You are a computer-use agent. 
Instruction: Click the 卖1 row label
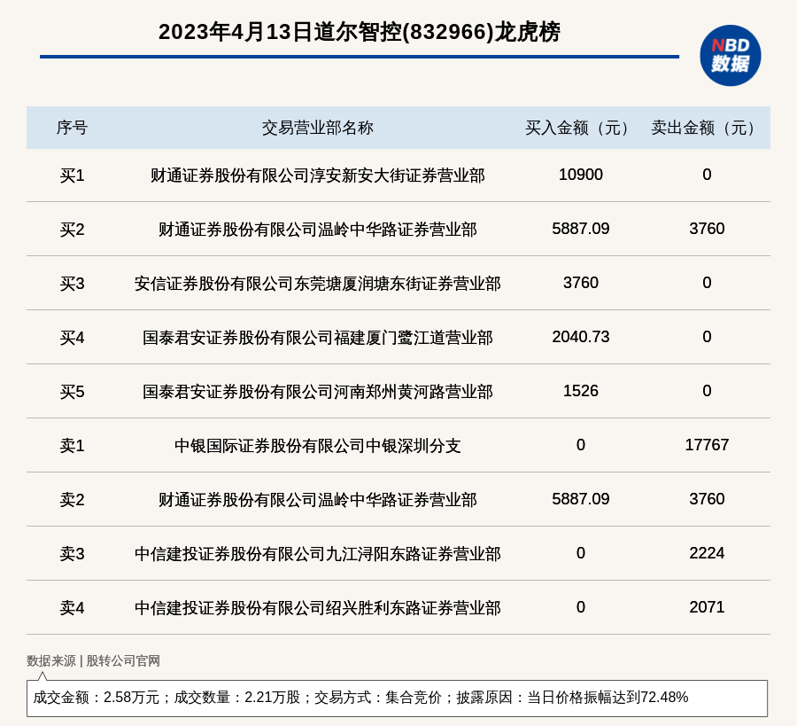pos(72,445)
